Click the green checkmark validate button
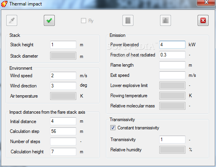The width and height of the screenshot is (216, 167). point(49,20)
